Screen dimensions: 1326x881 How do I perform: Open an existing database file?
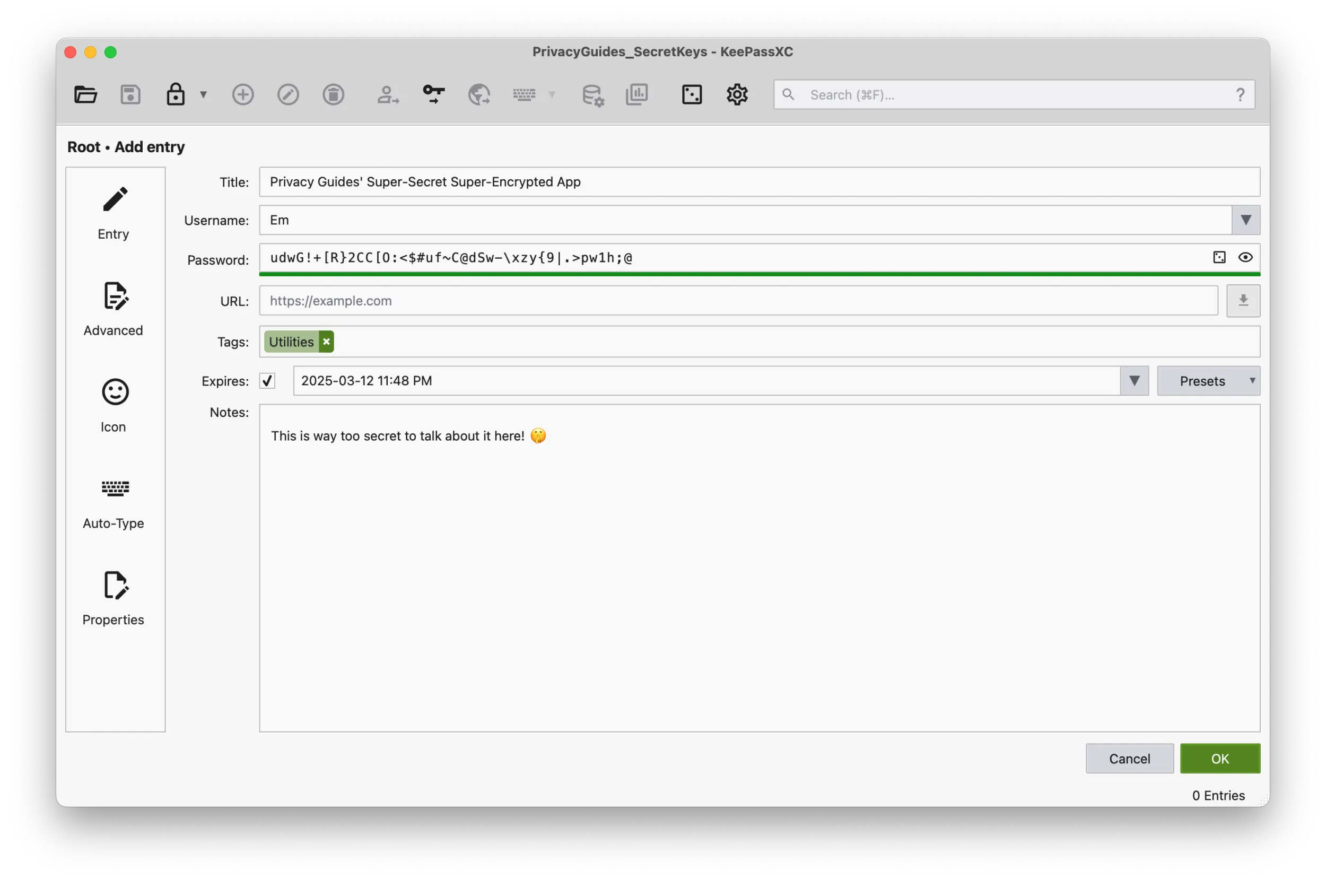click(x=85, y=94)
